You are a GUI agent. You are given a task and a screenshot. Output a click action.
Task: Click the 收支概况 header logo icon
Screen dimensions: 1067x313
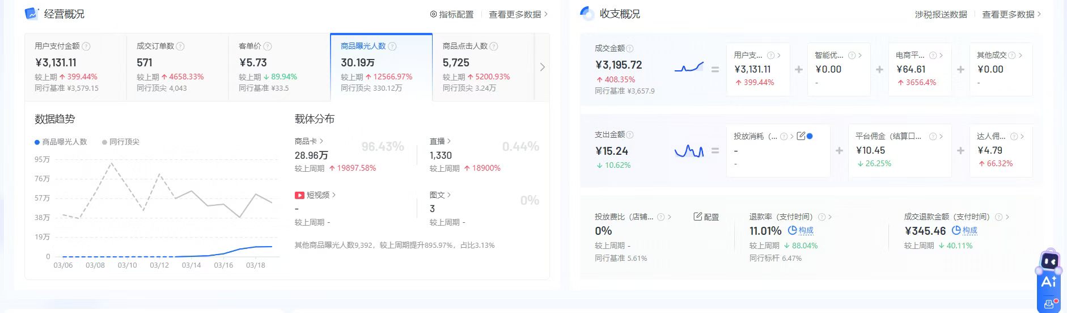[587, 14]
